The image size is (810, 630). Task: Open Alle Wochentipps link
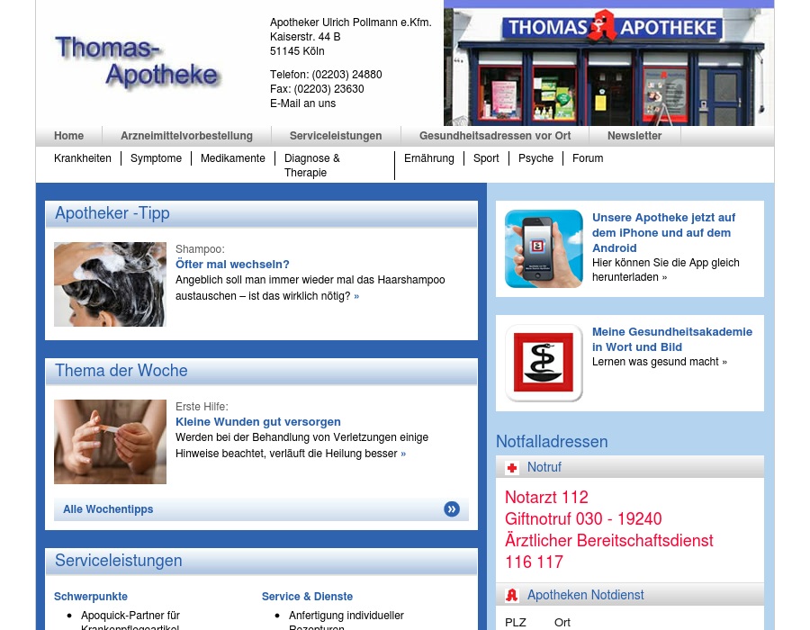pos(108,509)
